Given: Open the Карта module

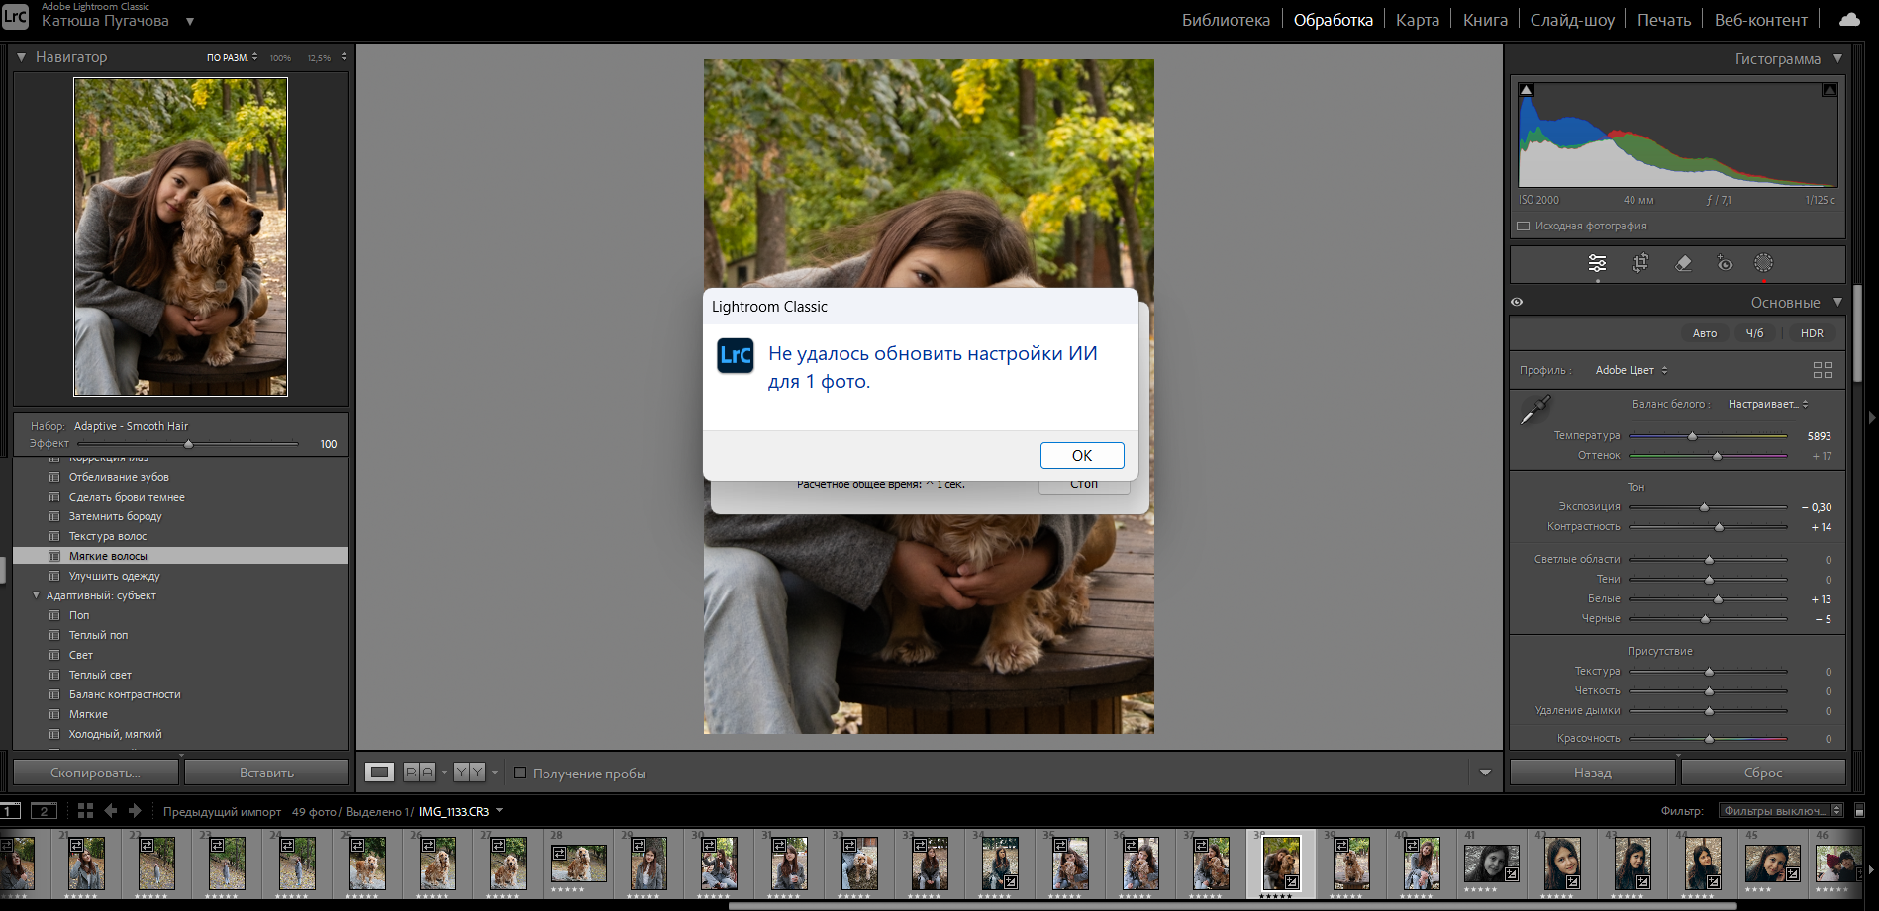Looking at the screenshot, I should coord(1418,19).
